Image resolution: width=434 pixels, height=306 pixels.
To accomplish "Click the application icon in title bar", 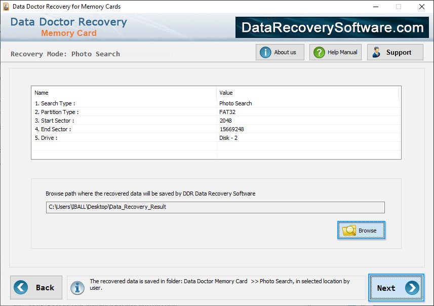I will pos(6,7).
